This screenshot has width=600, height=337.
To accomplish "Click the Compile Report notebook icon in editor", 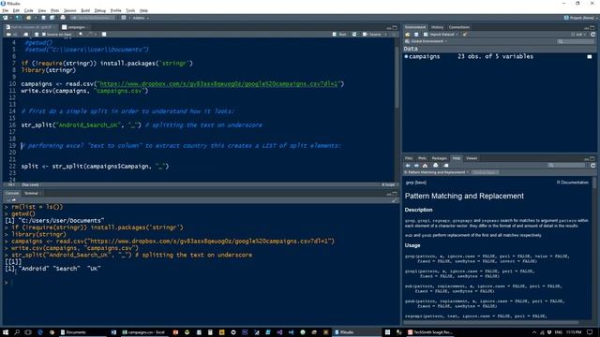I will [x=104, y=35].
